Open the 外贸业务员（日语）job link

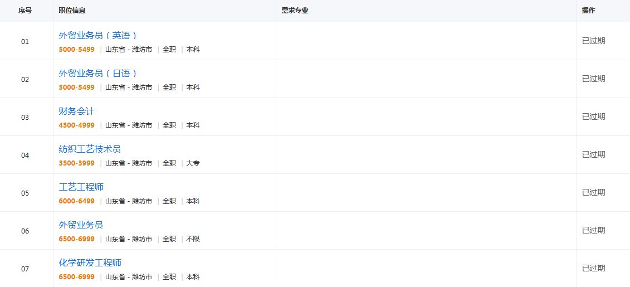click(99, 73)
